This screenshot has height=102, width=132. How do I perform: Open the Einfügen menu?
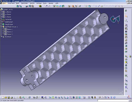tap(39, 3)
